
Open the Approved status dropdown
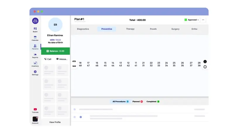(192, 20)
